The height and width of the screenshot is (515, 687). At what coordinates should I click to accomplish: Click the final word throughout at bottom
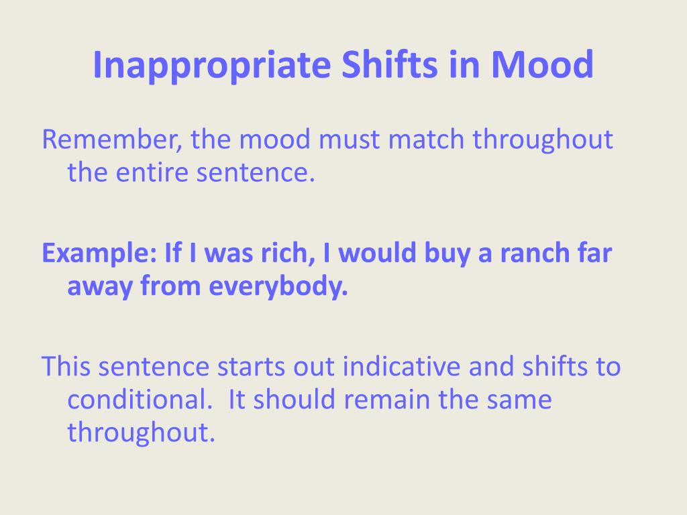(141, 434)
